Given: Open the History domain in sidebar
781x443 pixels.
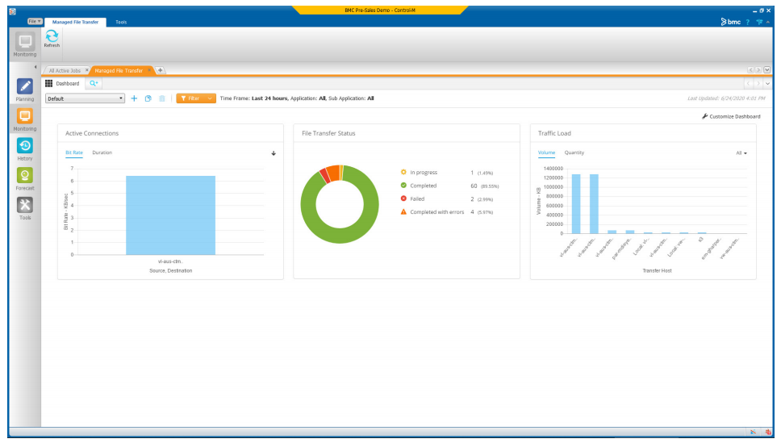Looking at the screenshot, I should click(x=25, y=146).
